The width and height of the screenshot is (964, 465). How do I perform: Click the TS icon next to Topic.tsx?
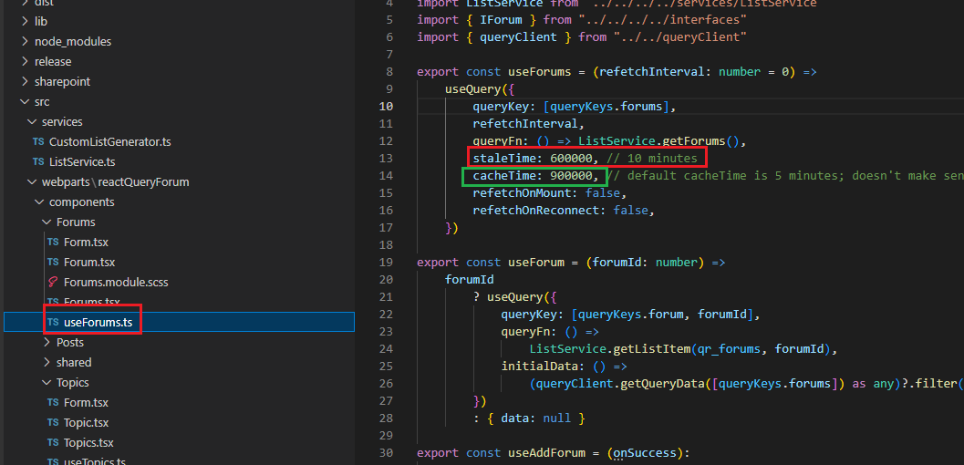pyautogui.click(x=53, y=422)
